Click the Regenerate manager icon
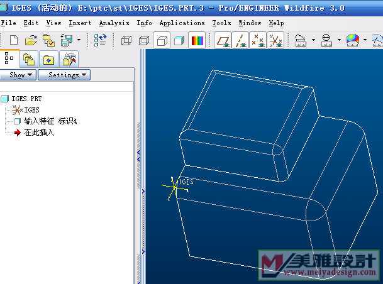383x284 pixels. coord(101,40)
